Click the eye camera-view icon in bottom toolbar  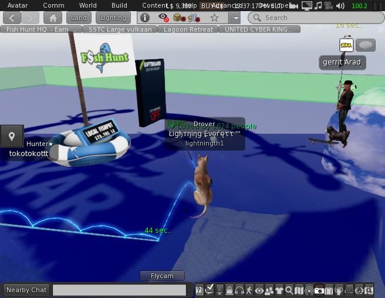tap(259, 290)
